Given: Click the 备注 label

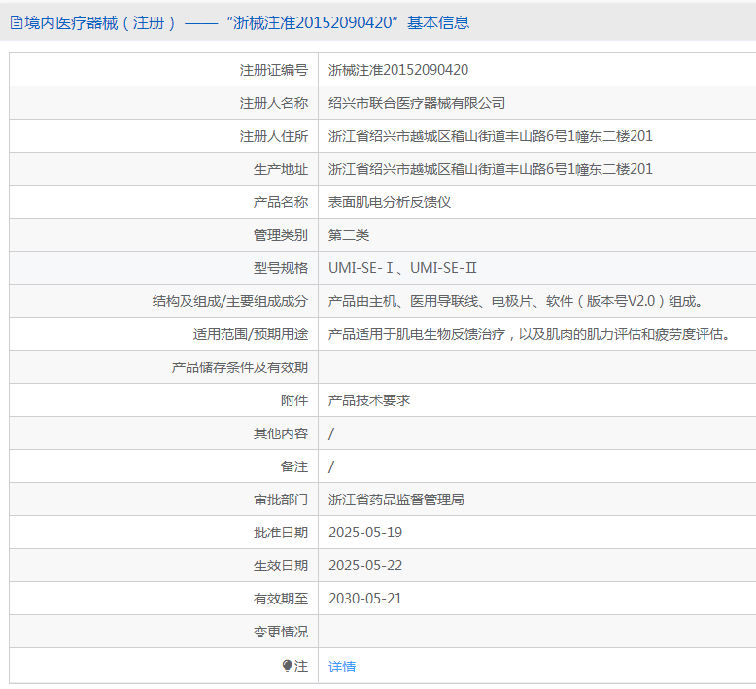Looking at the screenshot, I should click(294, 466).
